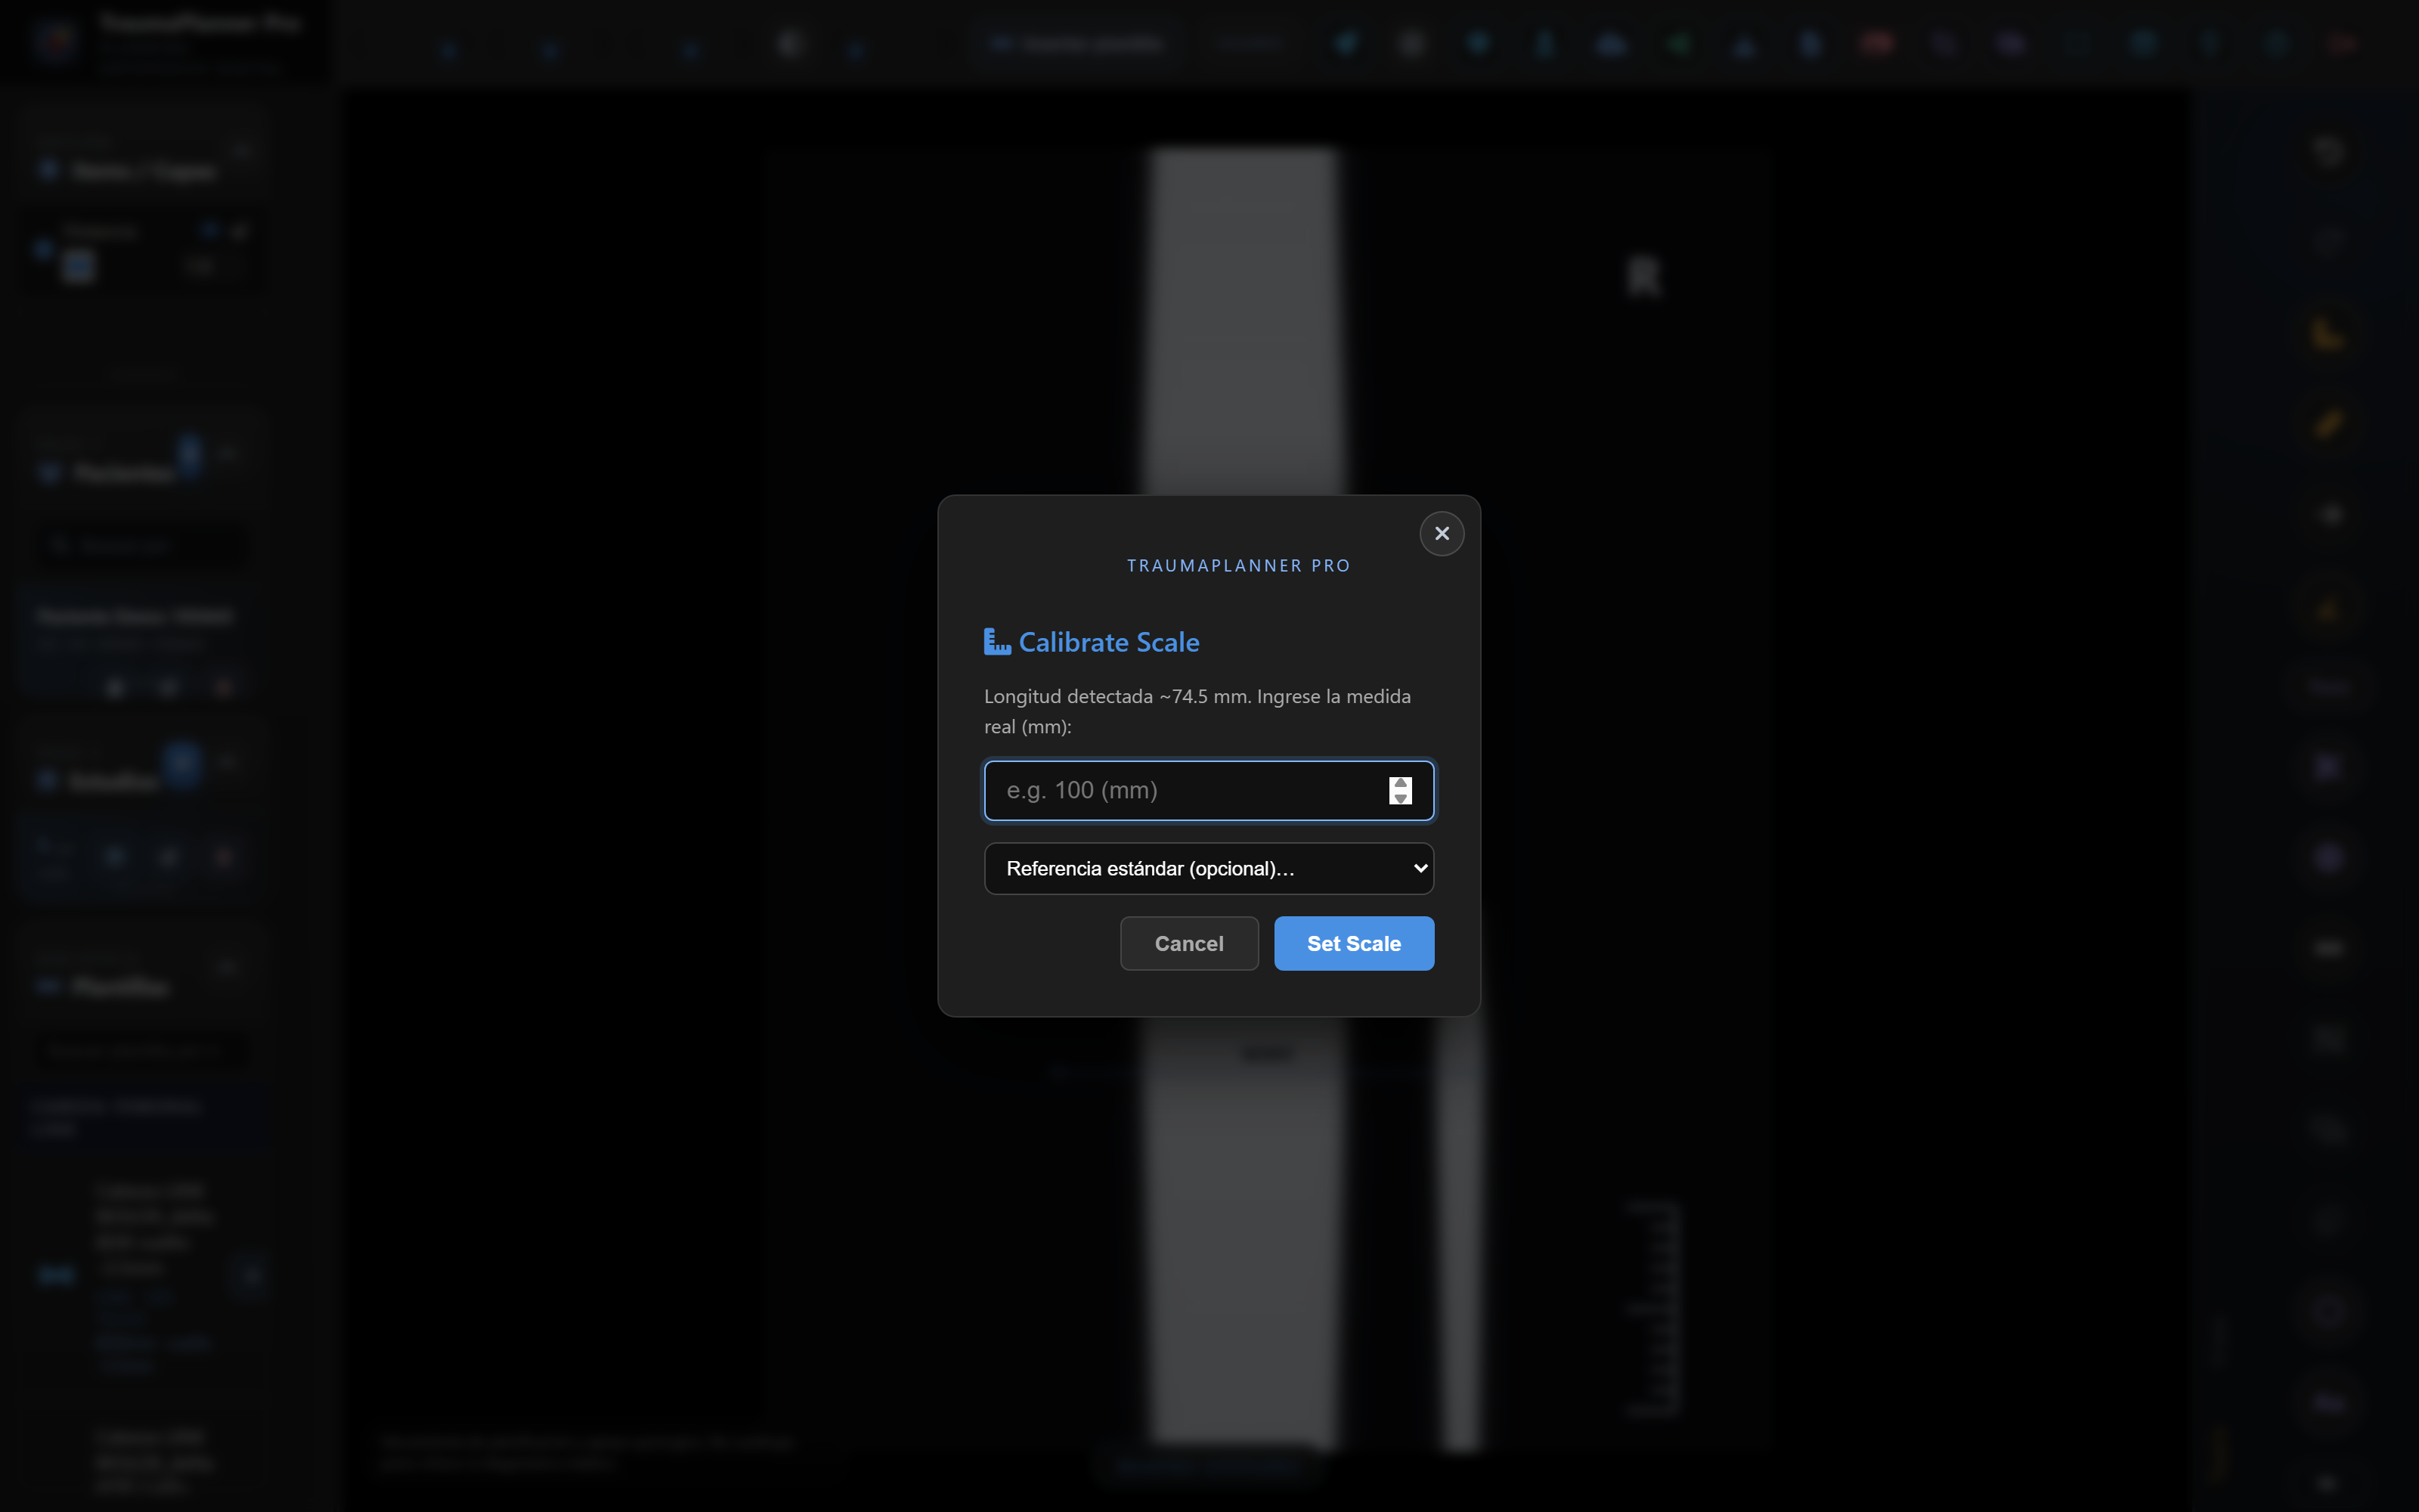Decrease the value with stepper down arrow
Viewport: 2419px width, 1512px height.
point(1401,798)
